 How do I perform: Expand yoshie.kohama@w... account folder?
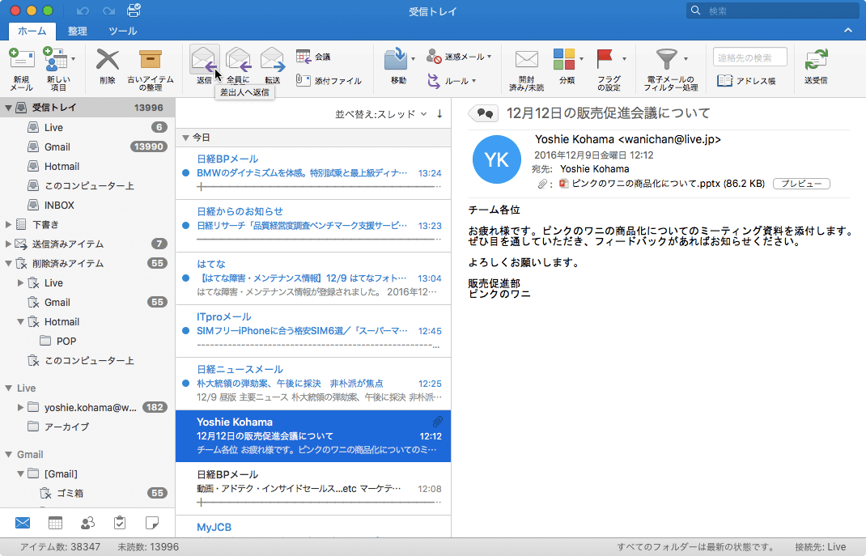20,407
